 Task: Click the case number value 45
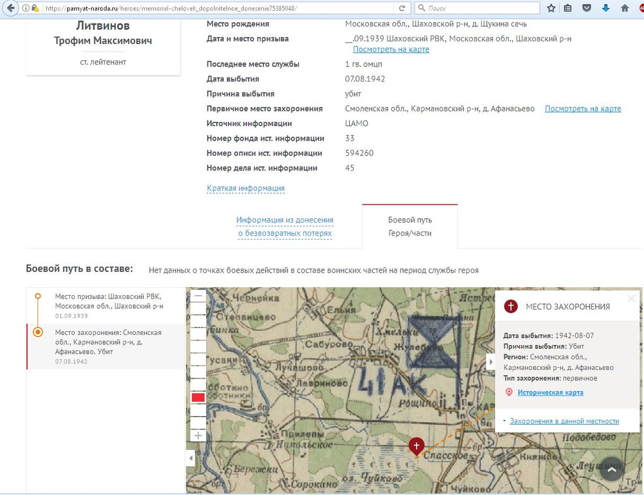(x=350, y=168)
